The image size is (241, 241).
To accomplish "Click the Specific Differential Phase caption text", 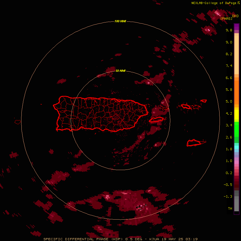I will point(84,239).
